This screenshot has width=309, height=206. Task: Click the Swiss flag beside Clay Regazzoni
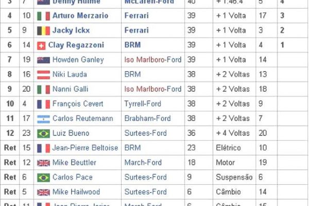click(x=42, y=45)
